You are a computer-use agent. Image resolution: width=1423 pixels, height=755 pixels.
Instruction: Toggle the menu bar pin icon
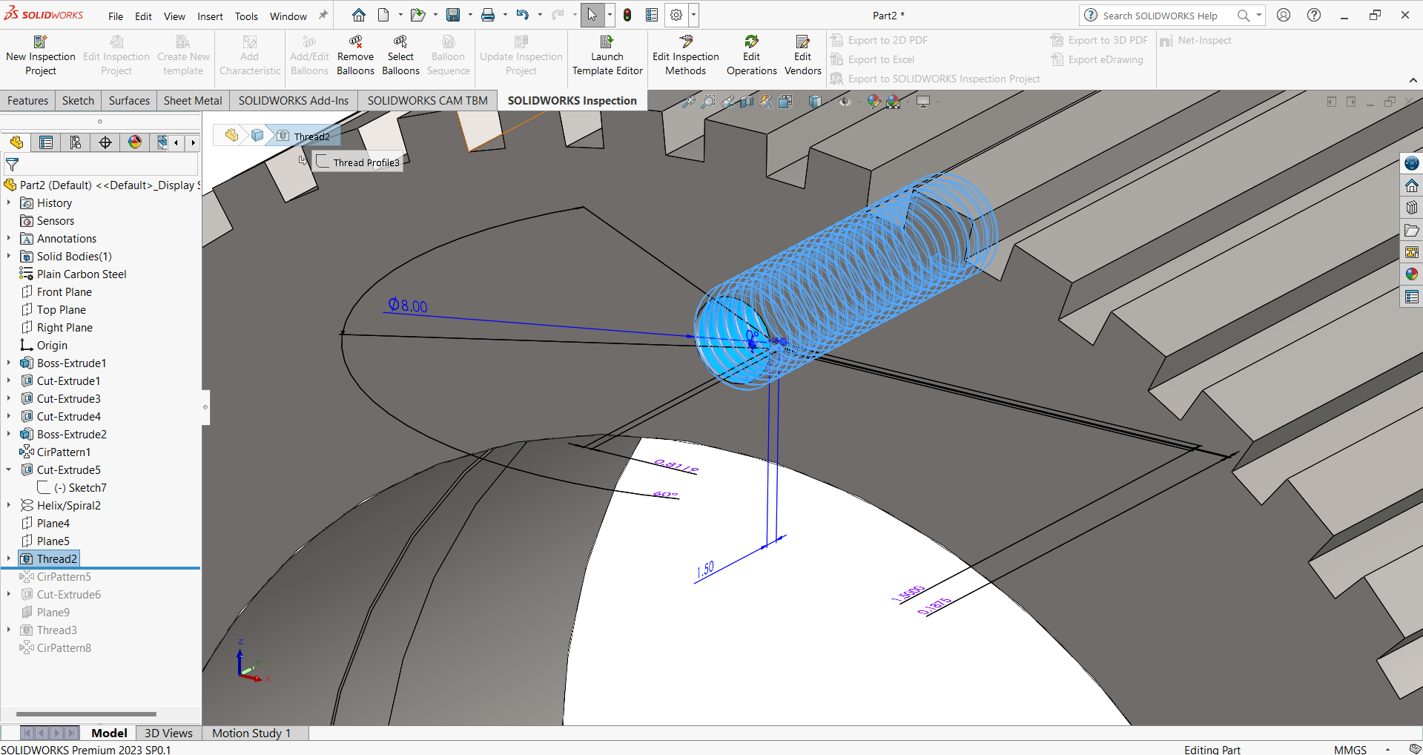[323, 15]
